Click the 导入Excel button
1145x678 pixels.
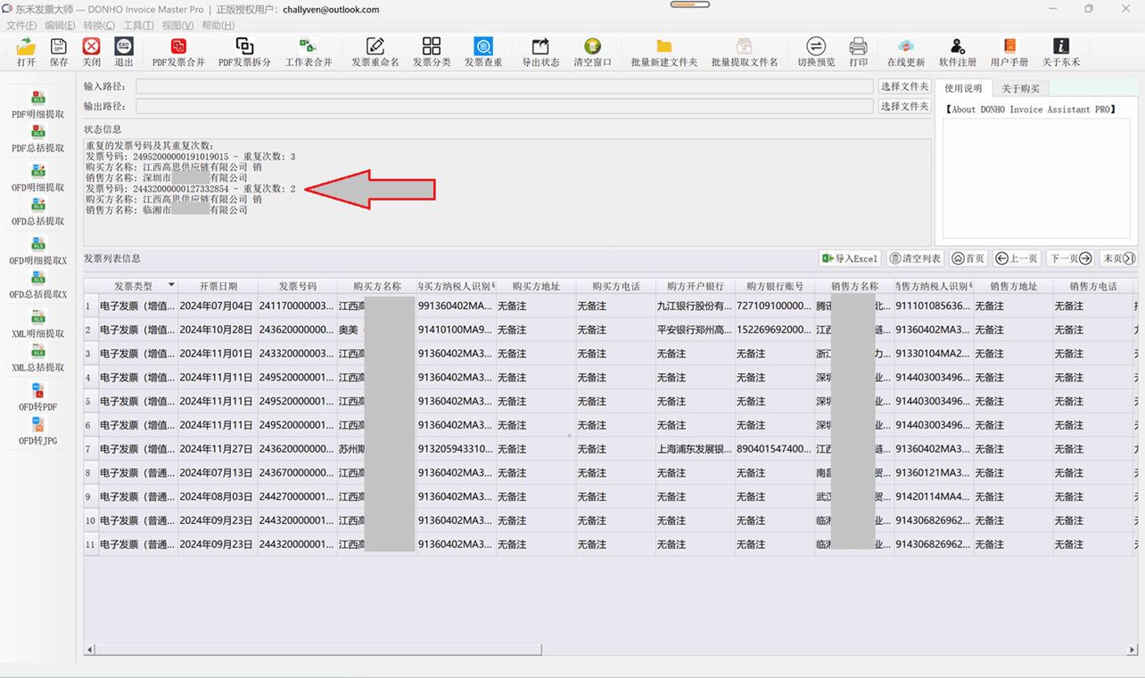[850, 258]
